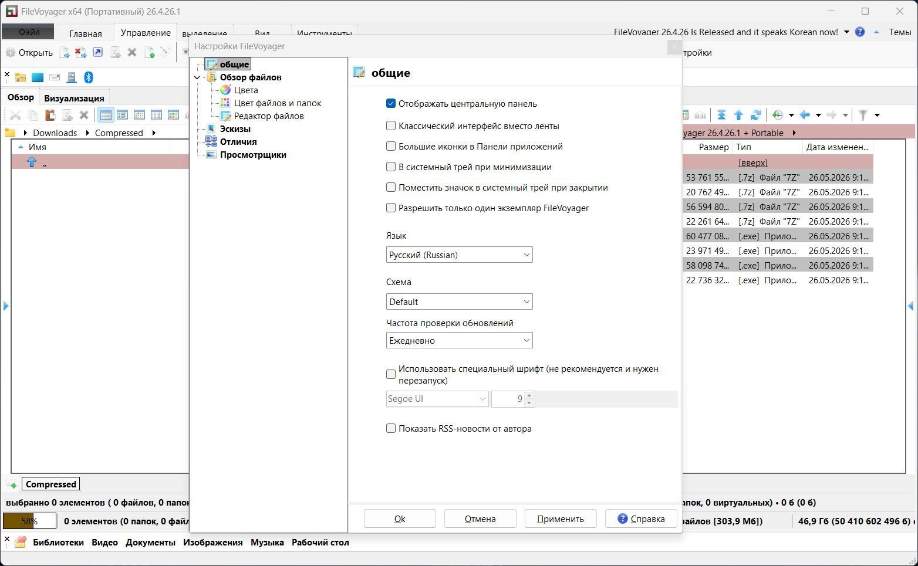The width and height of the screenshot is (918, 566).
Task: Enable Классический интерфейс вместо ленты
Action: coord(391,126)
